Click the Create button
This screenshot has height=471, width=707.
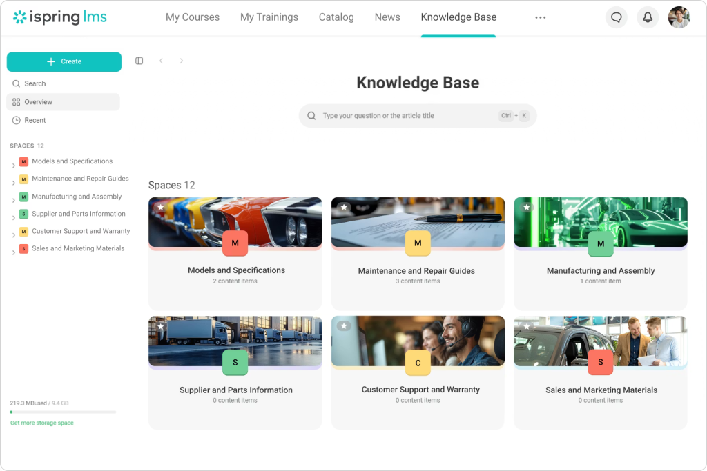[x=64, y=61]
